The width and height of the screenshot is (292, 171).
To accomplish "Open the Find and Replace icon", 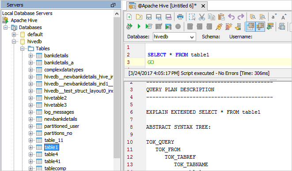I will (262, 17).
